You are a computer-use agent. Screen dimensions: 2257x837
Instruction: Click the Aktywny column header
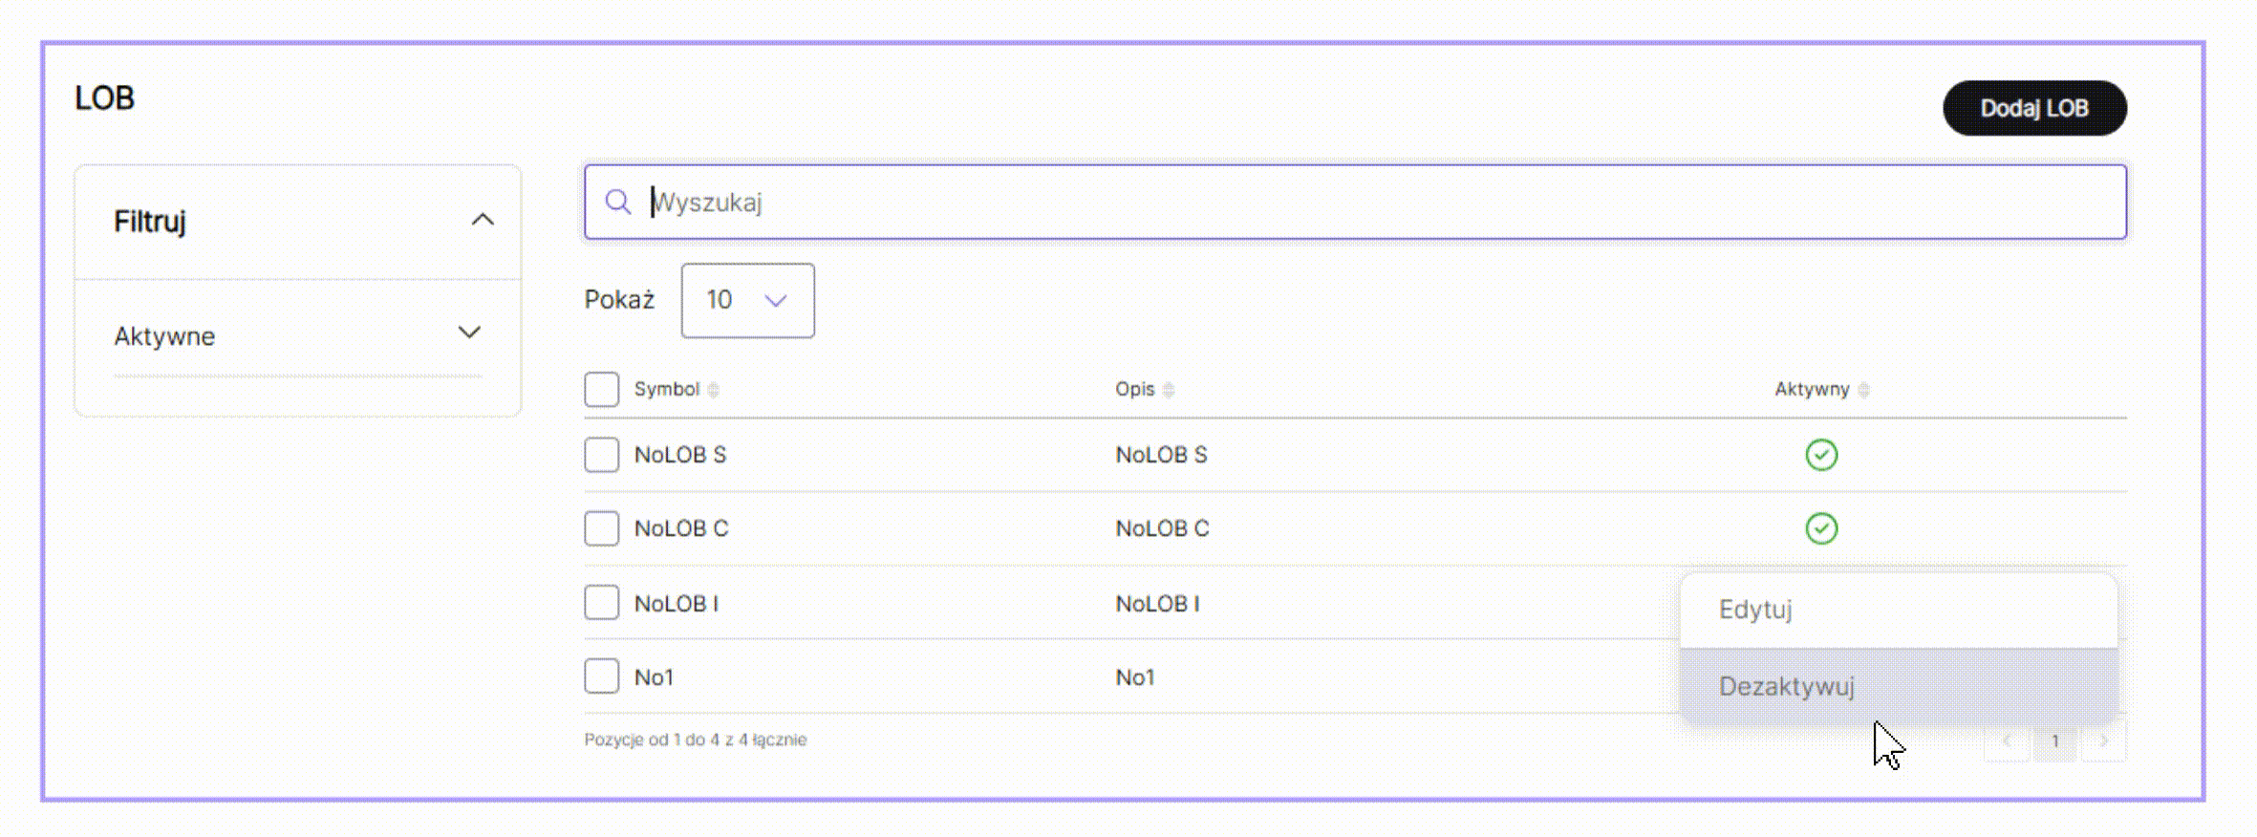1812,389
